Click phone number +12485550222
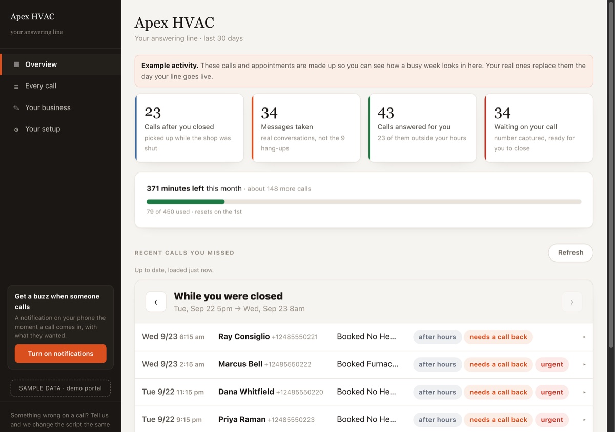The height and width of the screenshot is (432, 615). coord(288,365)
